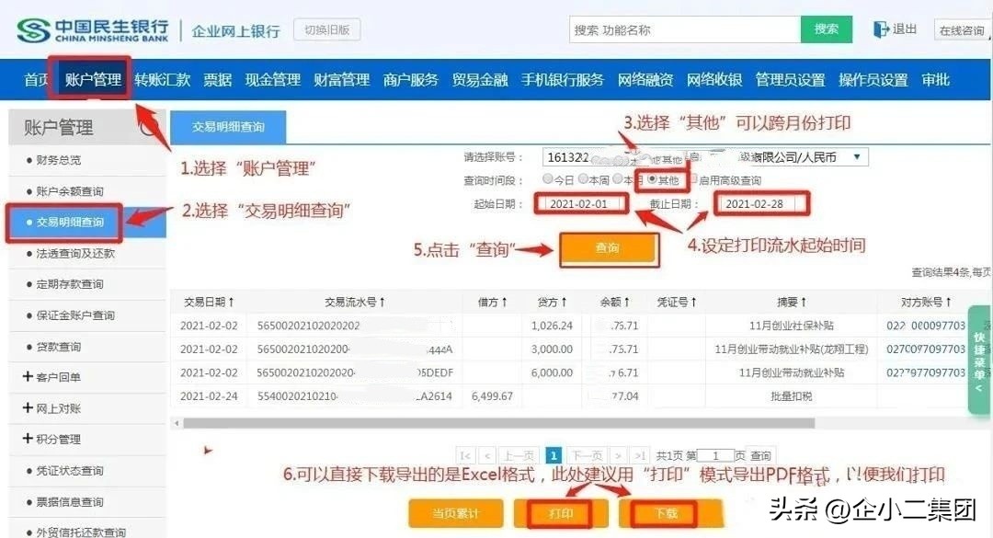Open 定期存款查询 in the sidebar
Image resolution: width=993 pixels, height=538 pixels.
point(69,284)
